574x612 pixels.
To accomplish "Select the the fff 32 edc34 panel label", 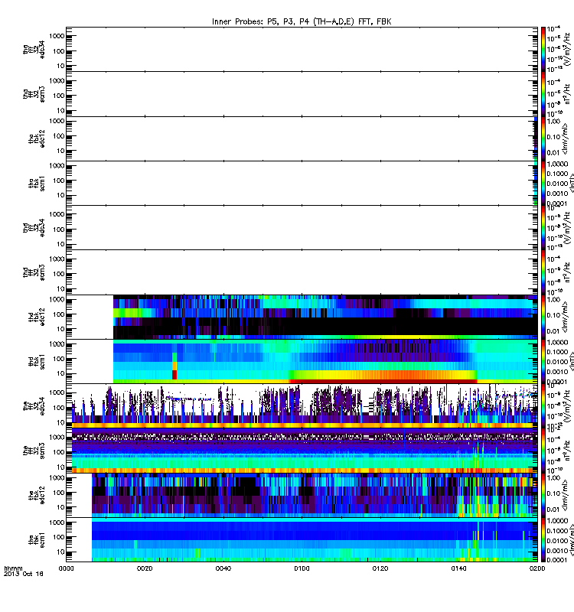I will (34, 406).
